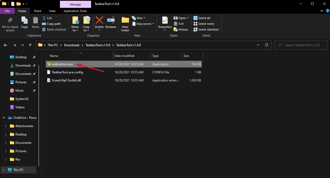Open Properties for the selected file
This screenshot has width=330, height=178.
165,23
